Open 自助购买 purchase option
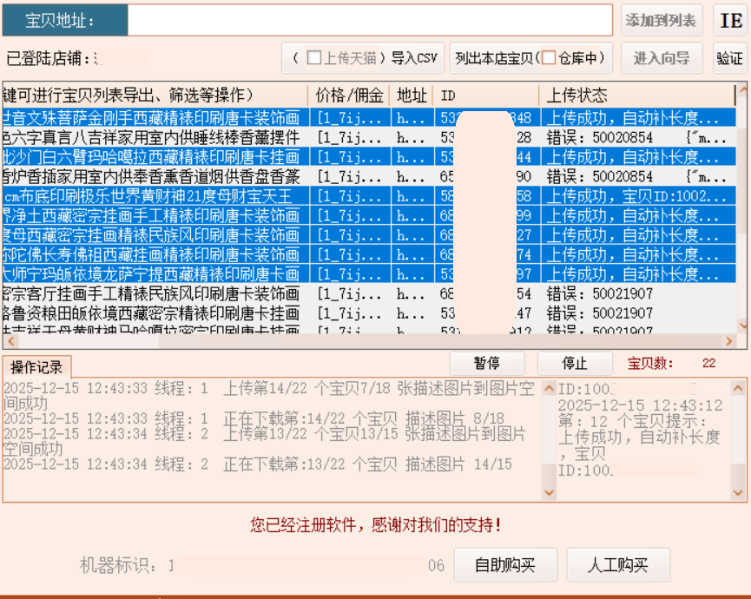Screen dimensions: 751x599 [x=505, y=566]
